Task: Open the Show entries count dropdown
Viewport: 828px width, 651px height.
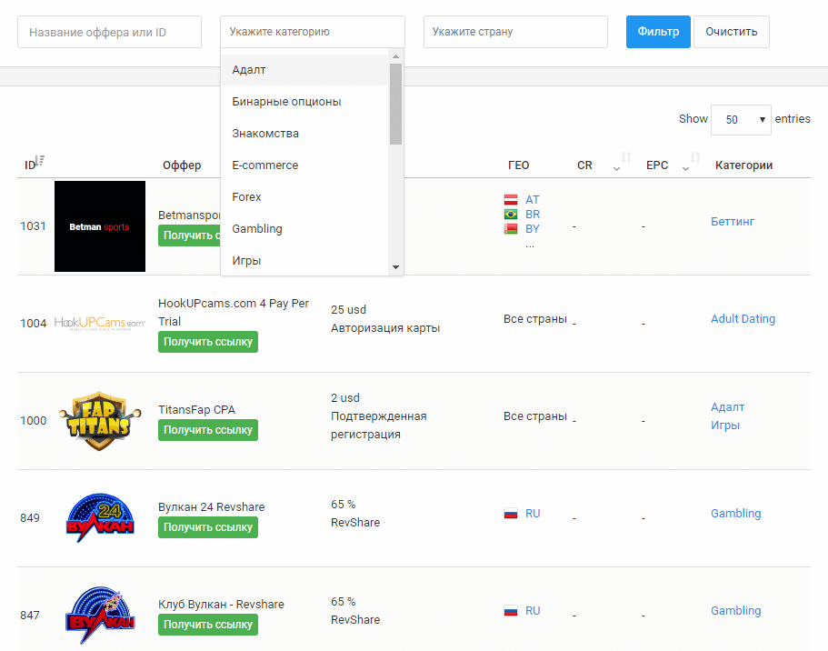Action: point(741,120)
